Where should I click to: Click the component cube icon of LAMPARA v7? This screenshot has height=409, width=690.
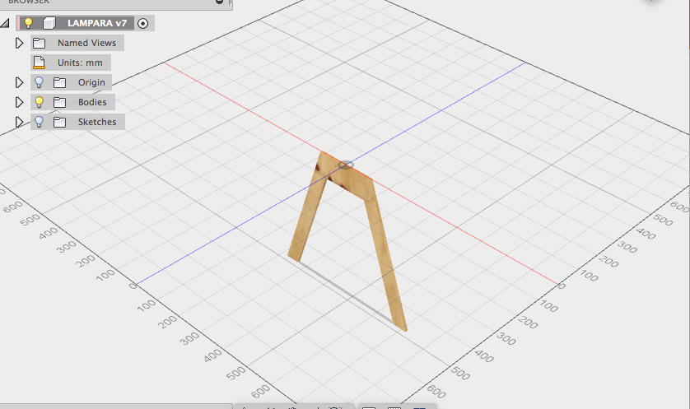coord(49,23)
